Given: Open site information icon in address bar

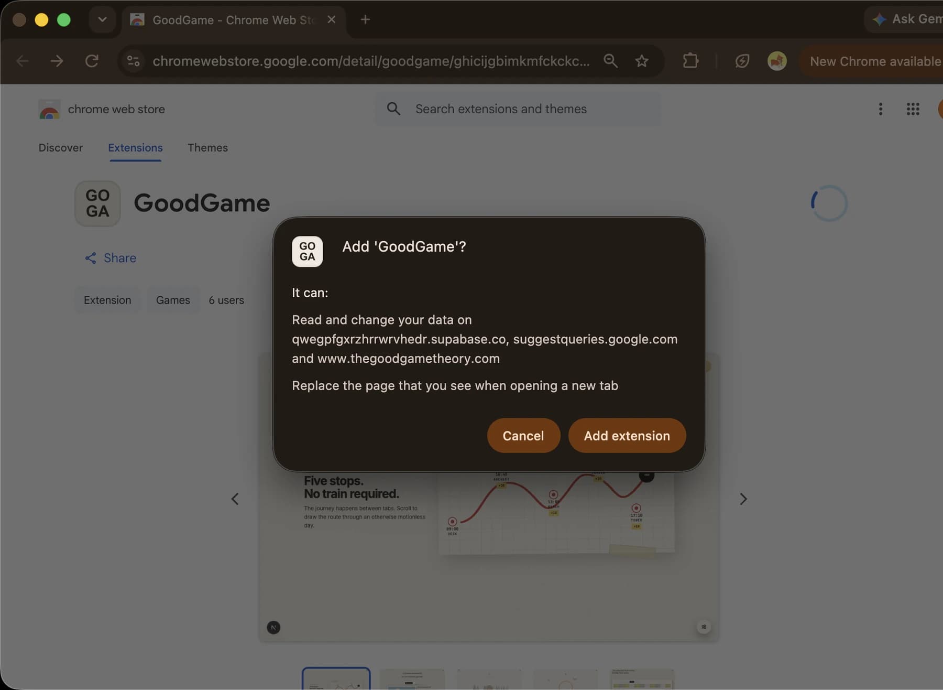Looking at the screenshot, I should coord(134,61).
